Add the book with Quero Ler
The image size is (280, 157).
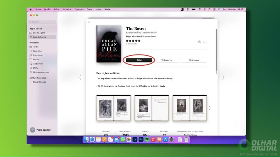tap(167, 60)
